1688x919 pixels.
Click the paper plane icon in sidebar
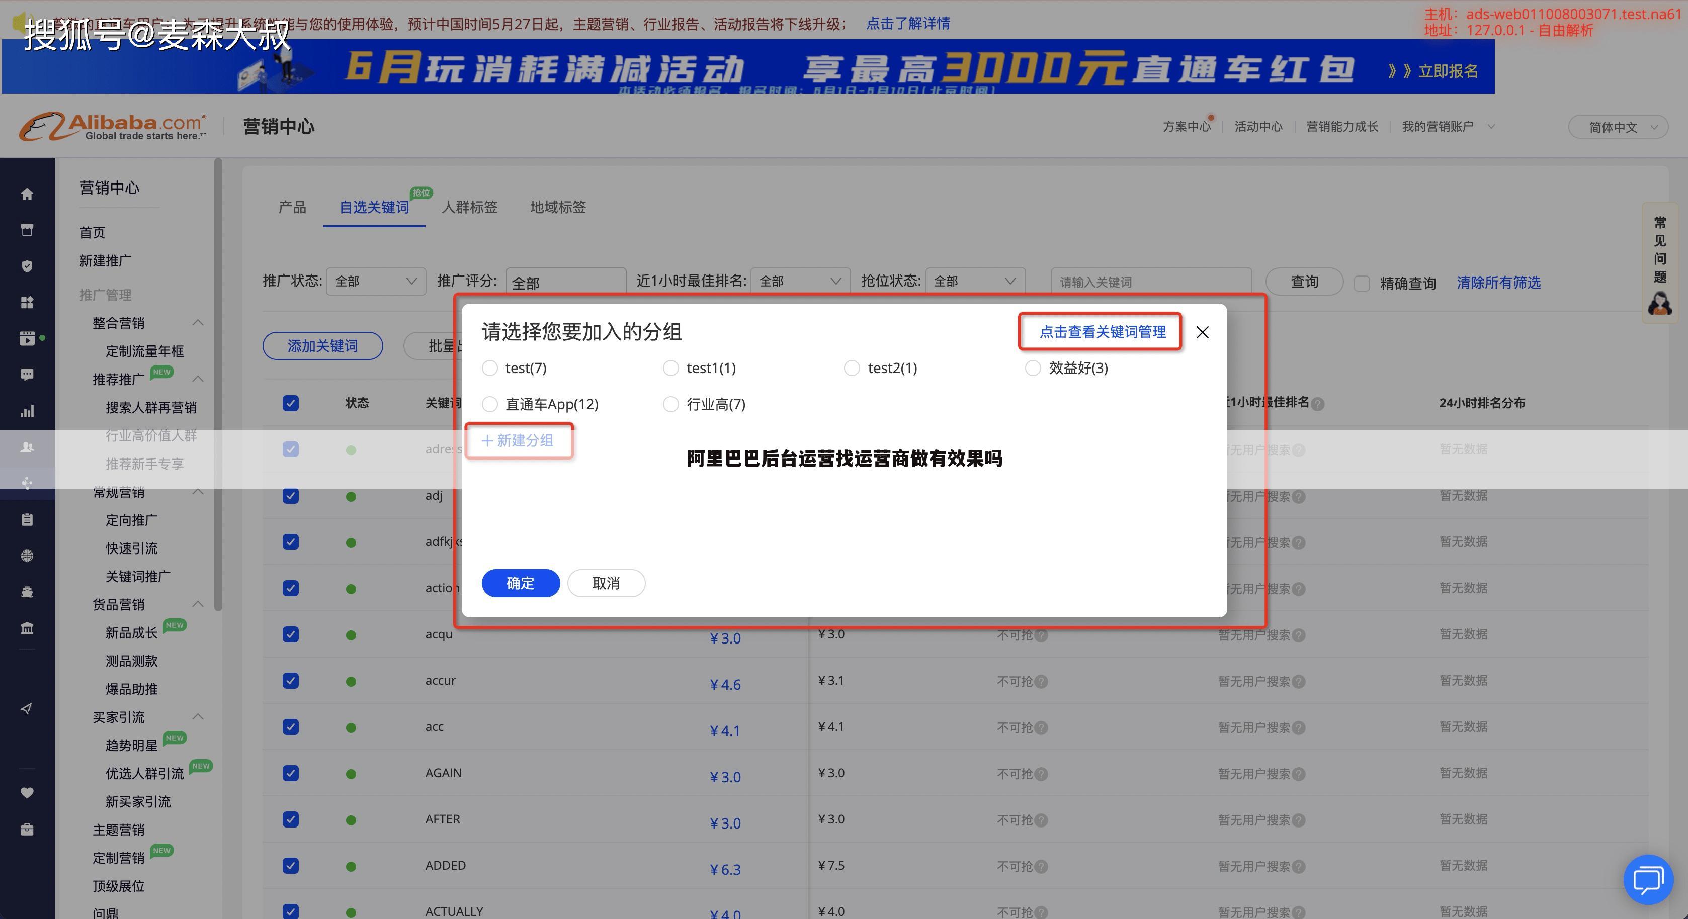click(x=27, y=709)
